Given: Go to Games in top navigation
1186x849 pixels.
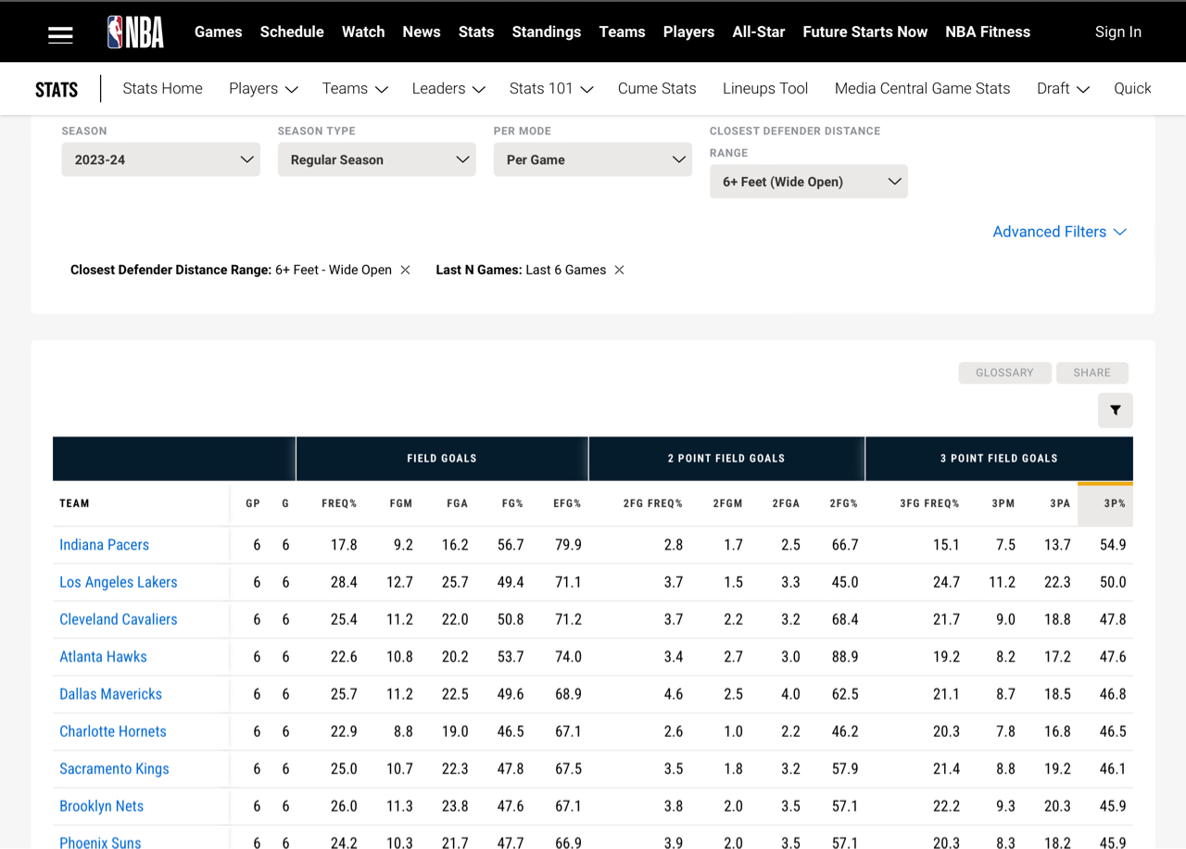Looking at the screenshot, I should click(x=218, y=32).
